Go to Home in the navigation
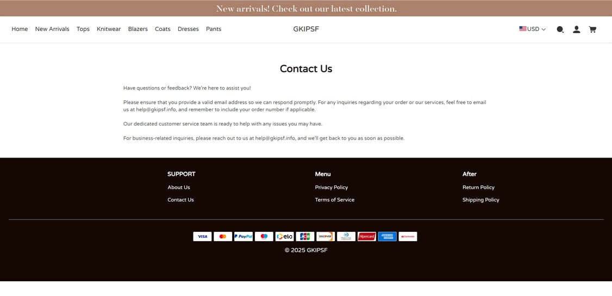This screenshot has width=612, height=296. click(x=20, y=29)
